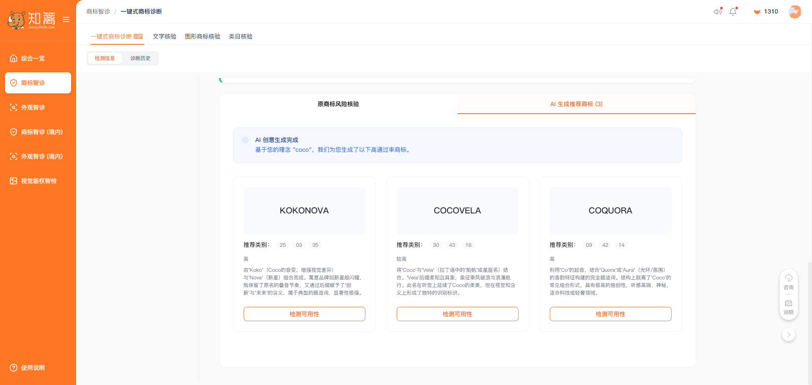Switch to 图形商标核验 tab

pos(203,36)
